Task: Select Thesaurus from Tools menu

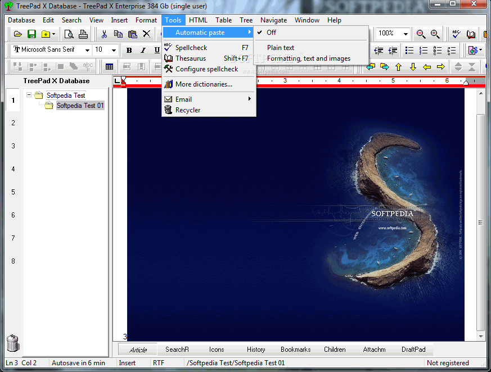Action: click(209, 58)
